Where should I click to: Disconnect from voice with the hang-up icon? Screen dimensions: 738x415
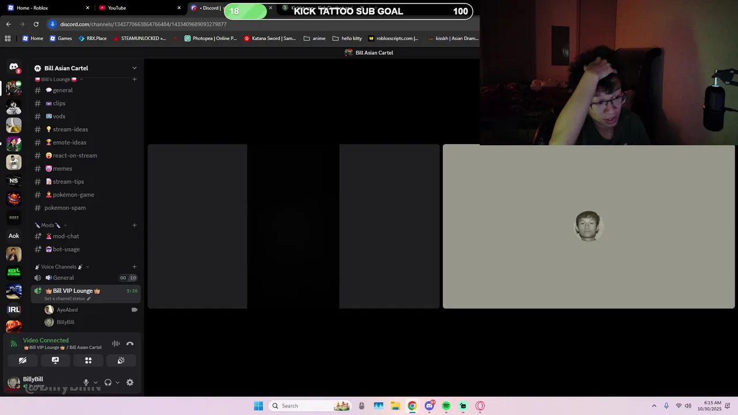[x=130, y=344]
